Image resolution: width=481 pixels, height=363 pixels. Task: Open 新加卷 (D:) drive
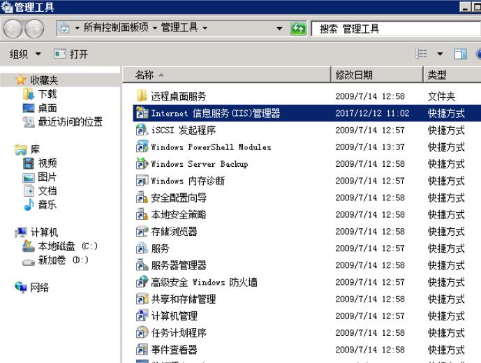coord(64,260)
